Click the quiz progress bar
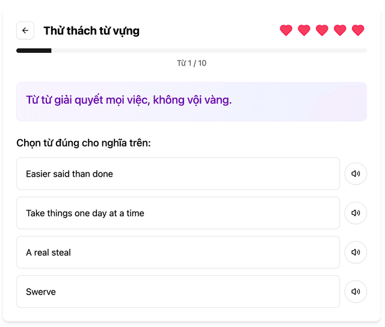This screenshot has width=385, height=327. [191, 50]
